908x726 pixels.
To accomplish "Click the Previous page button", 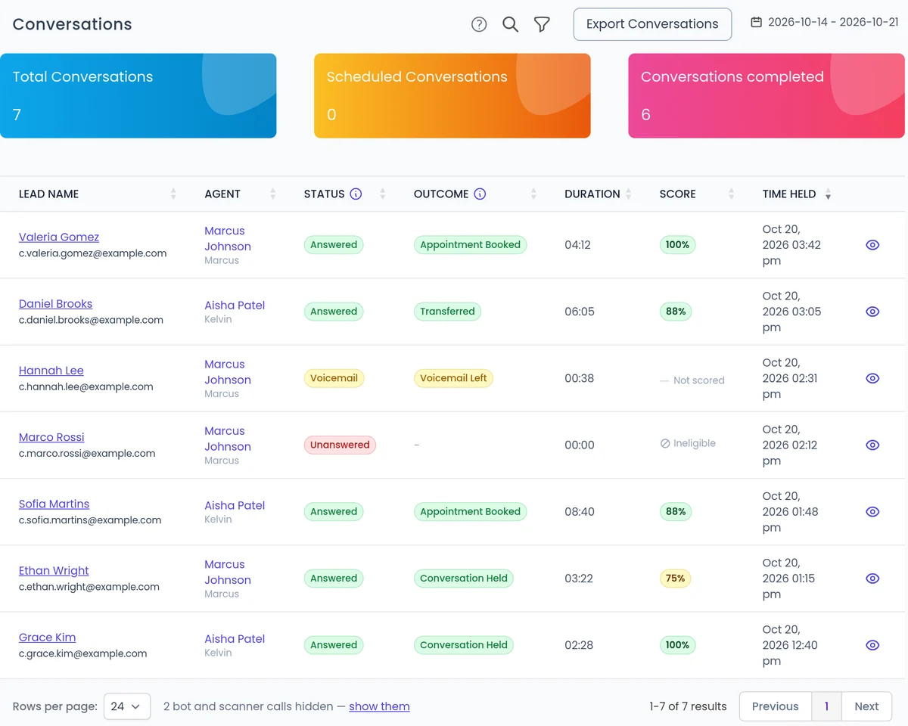I will 775,706.
